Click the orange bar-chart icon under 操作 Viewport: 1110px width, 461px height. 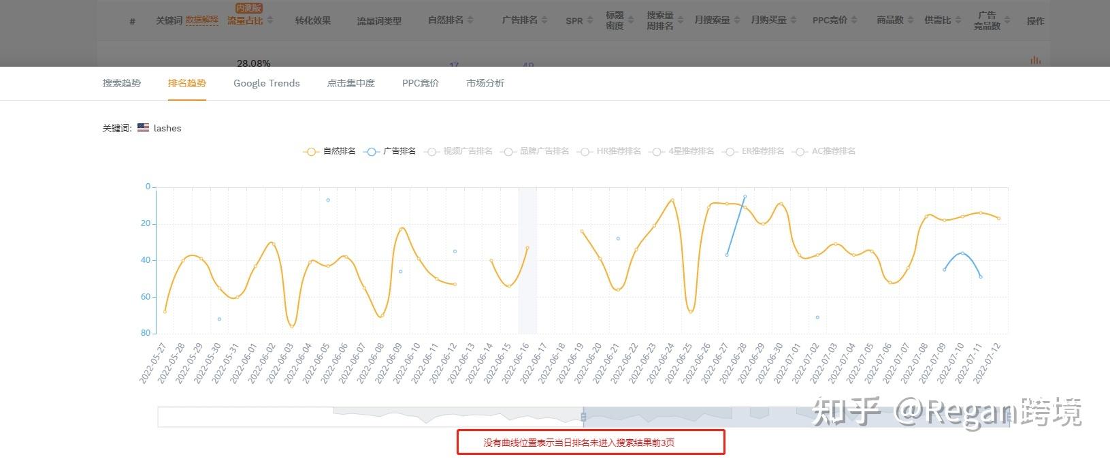pos(1035,61)
